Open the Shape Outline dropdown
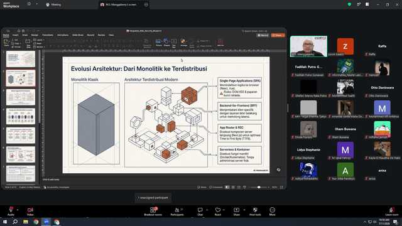The height and width of the screenshot is (226, 402). tap(205, 46)
